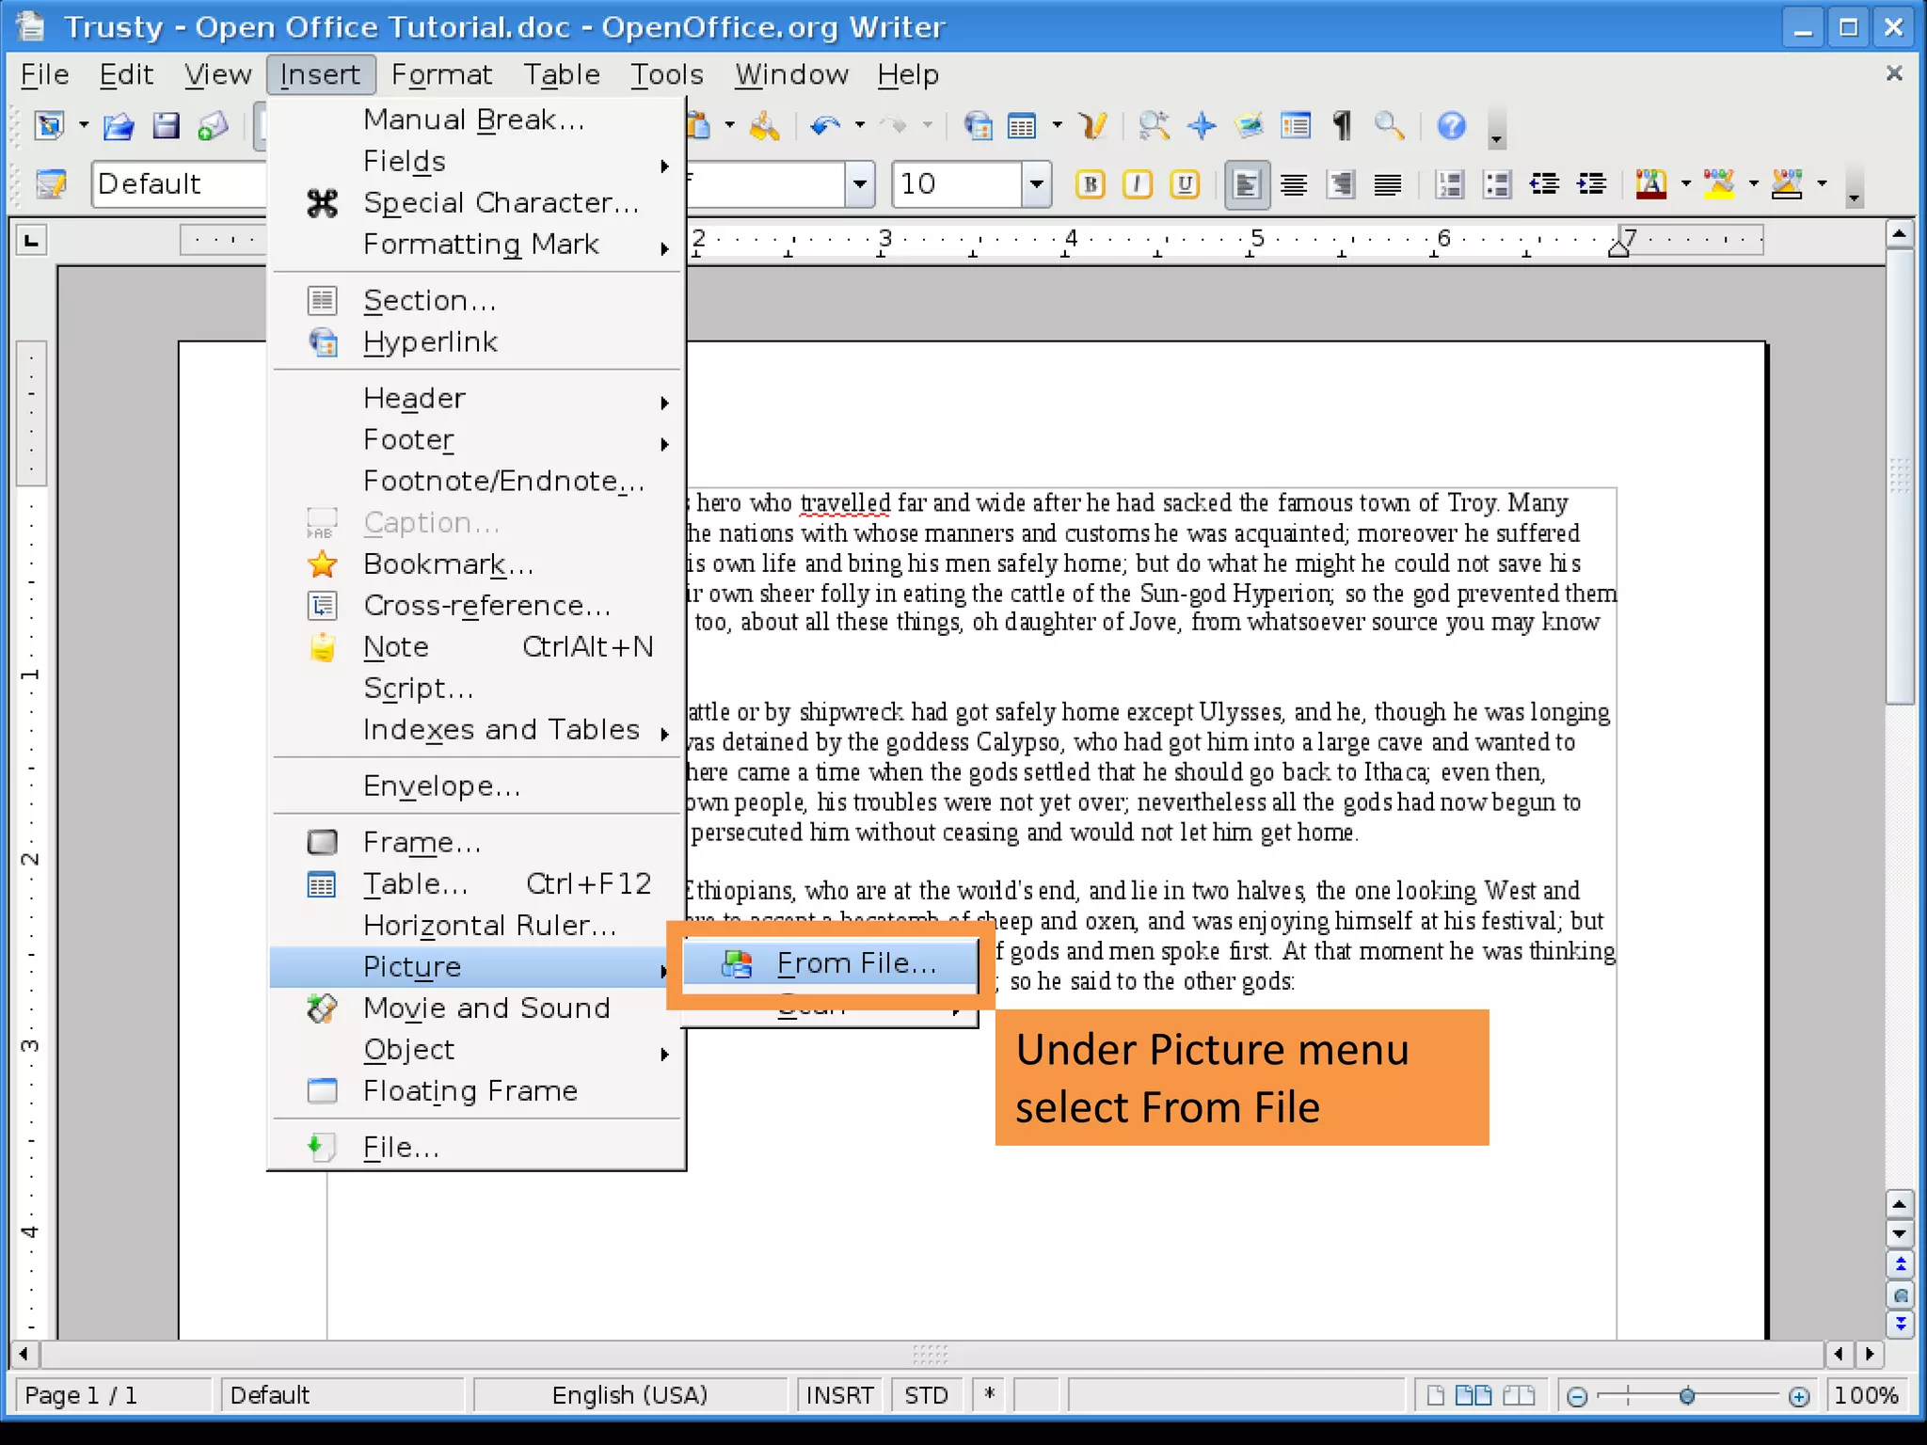Click Highlighting color icon
Screen dimensions: 1927x1445
(1719, 183)
